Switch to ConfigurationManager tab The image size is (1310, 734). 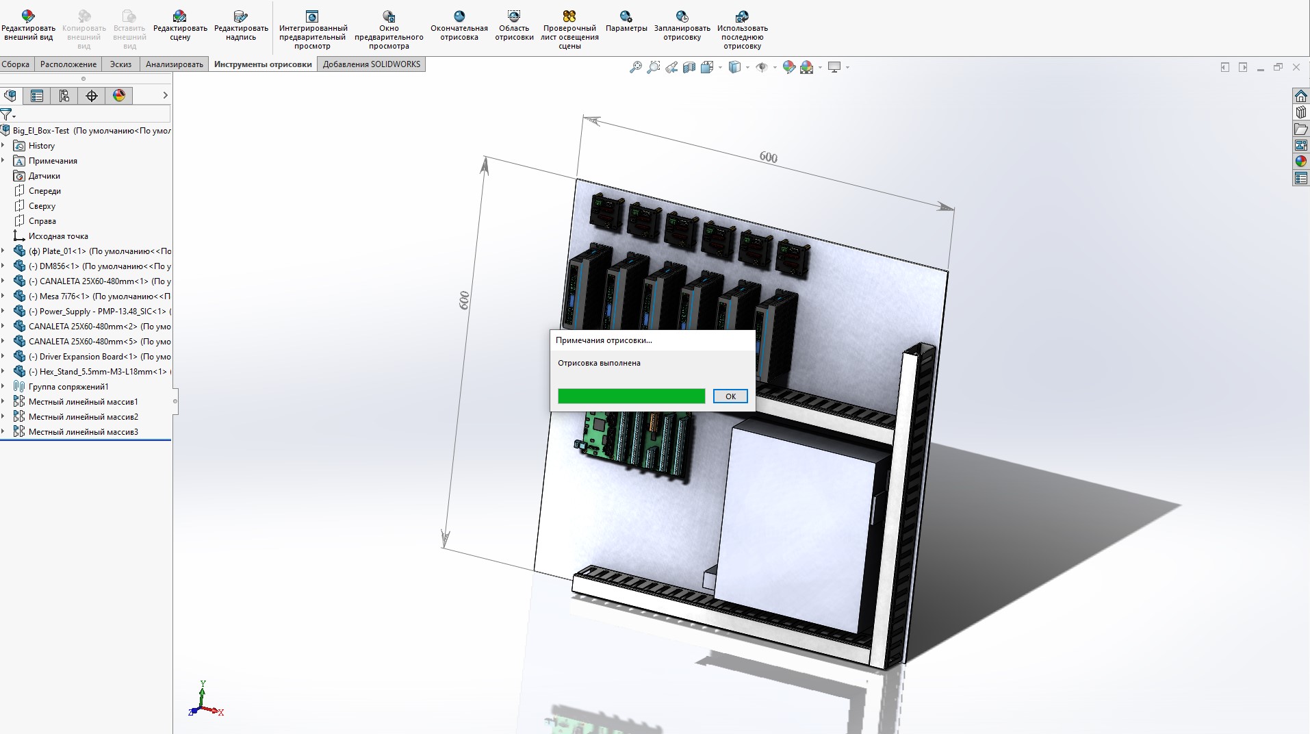(64, 96)
